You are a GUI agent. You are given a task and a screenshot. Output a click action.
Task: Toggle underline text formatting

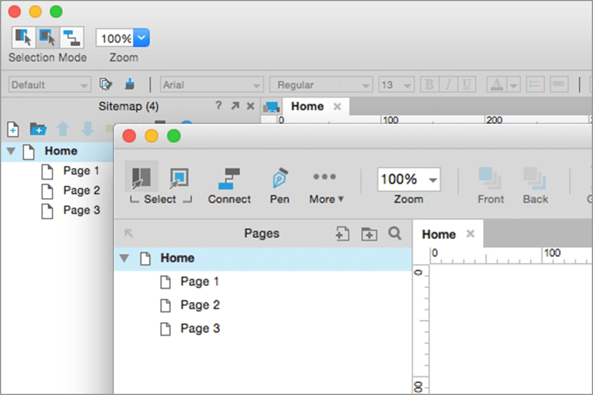(x=467, y=84)
